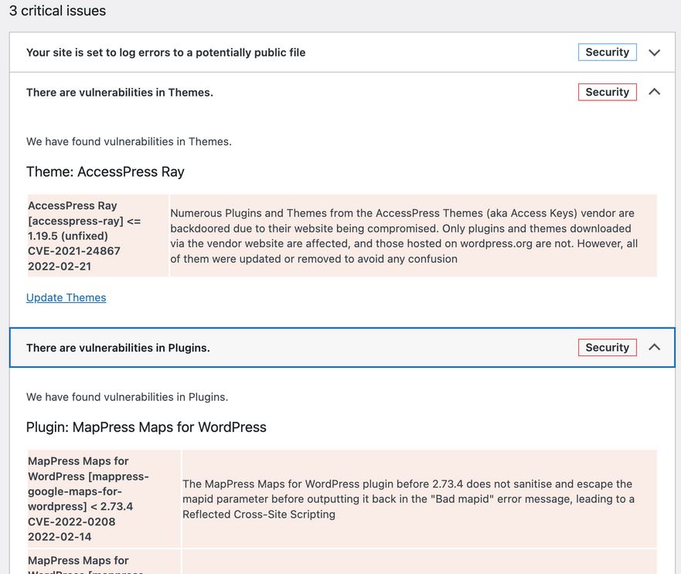Click the "3 critical issues" heading
This screenshot has width=681, height=574.
coord(57,10)
